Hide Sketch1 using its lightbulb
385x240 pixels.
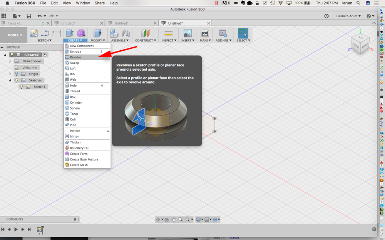(21, 86)
